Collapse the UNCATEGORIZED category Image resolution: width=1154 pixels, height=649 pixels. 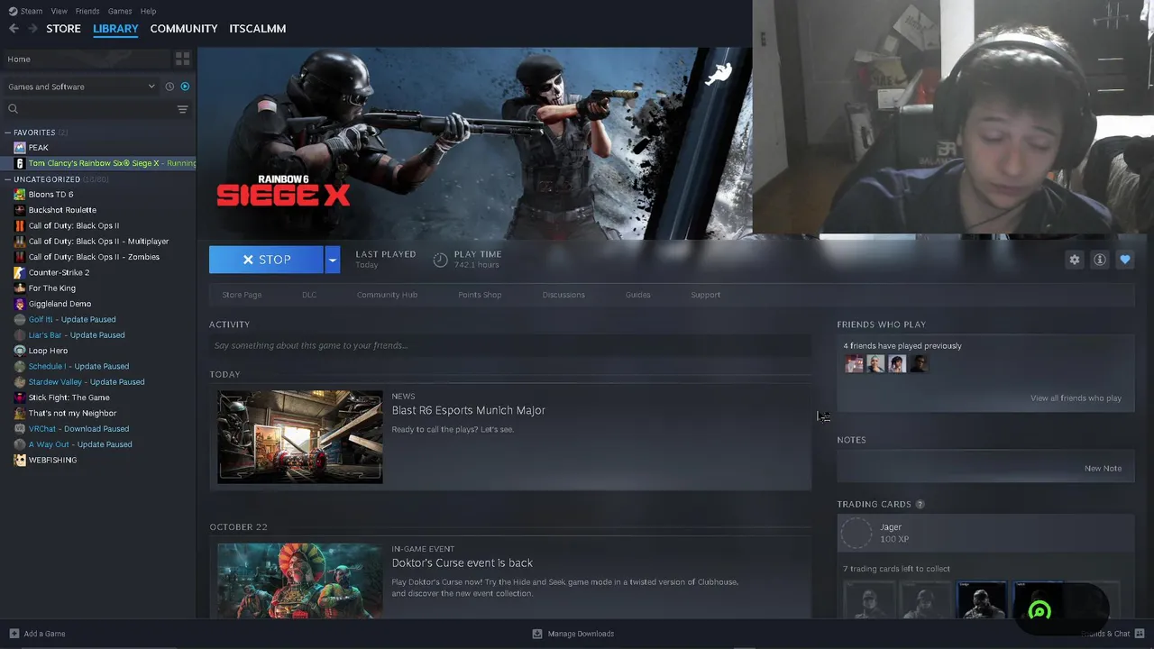(7, 179)
